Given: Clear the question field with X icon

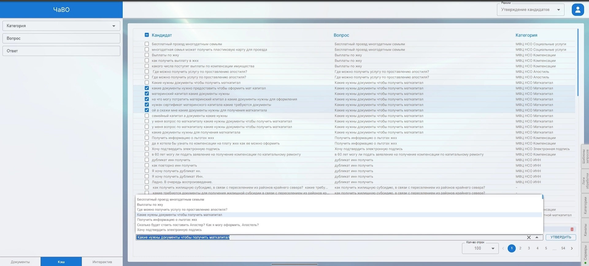Looking at the screenshot, I should 529,237.
